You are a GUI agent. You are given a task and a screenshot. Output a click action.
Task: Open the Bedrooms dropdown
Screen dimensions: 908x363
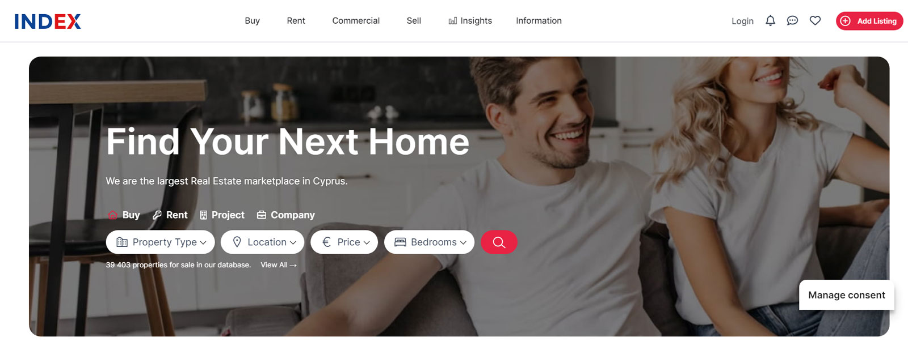click(x=429, y=242)
